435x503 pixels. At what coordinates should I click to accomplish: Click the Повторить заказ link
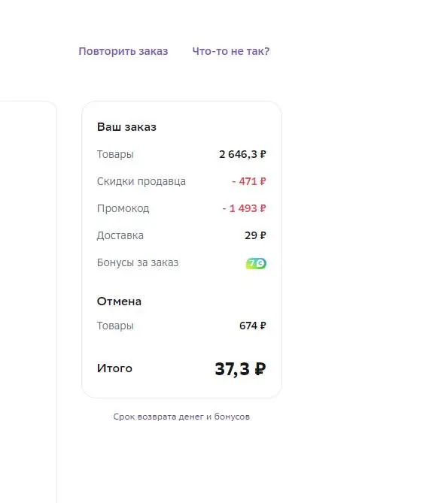123,51
